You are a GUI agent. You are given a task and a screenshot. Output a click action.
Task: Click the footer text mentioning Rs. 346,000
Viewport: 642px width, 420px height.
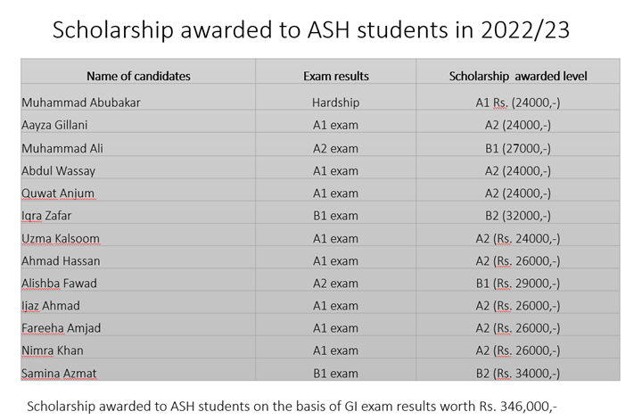[x=292, y=407]
